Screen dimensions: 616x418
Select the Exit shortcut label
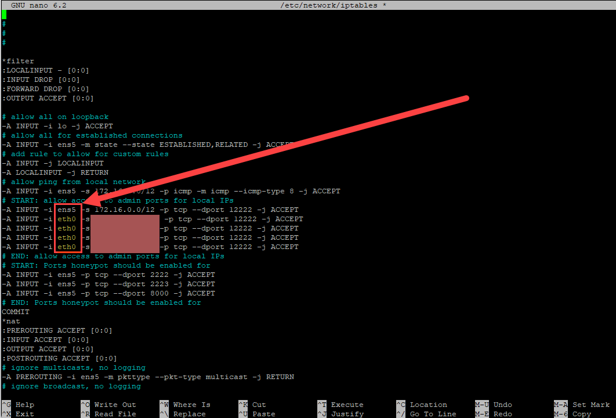[24, 414]
